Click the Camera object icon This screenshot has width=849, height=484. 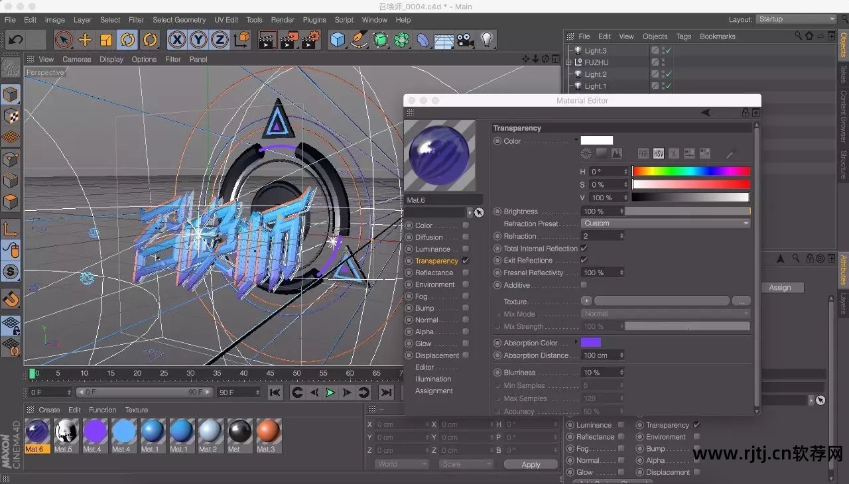click(465, 40)
